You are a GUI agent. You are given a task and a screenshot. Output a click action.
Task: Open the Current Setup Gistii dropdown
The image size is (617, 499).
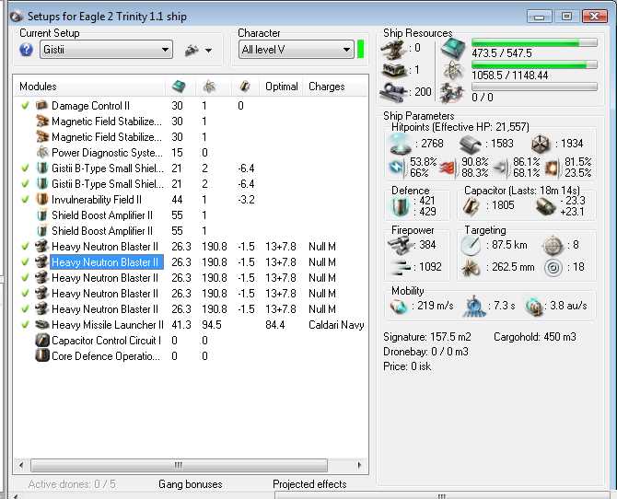(x=106, y=50)
